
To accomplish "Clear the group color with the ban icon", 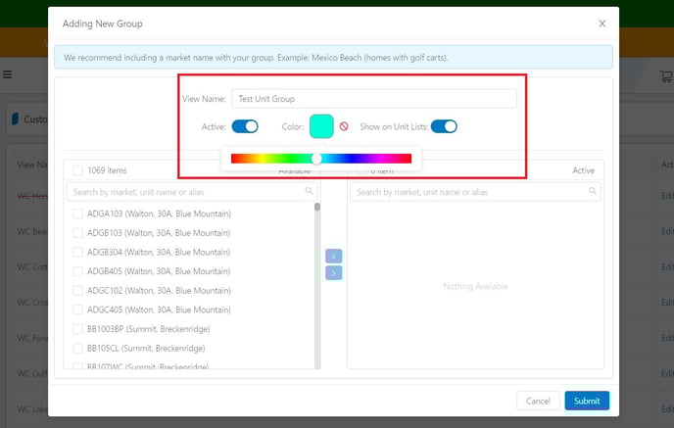I will [344, 126].
